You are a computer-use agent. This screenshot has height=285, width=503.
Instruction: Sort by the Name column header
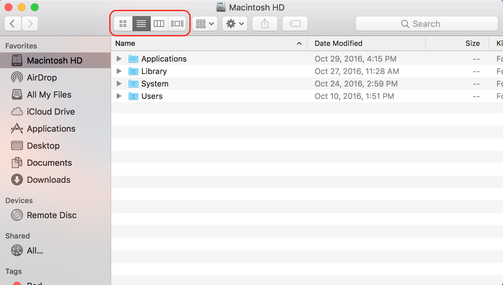pyautogui.click(x=209, y=43)
